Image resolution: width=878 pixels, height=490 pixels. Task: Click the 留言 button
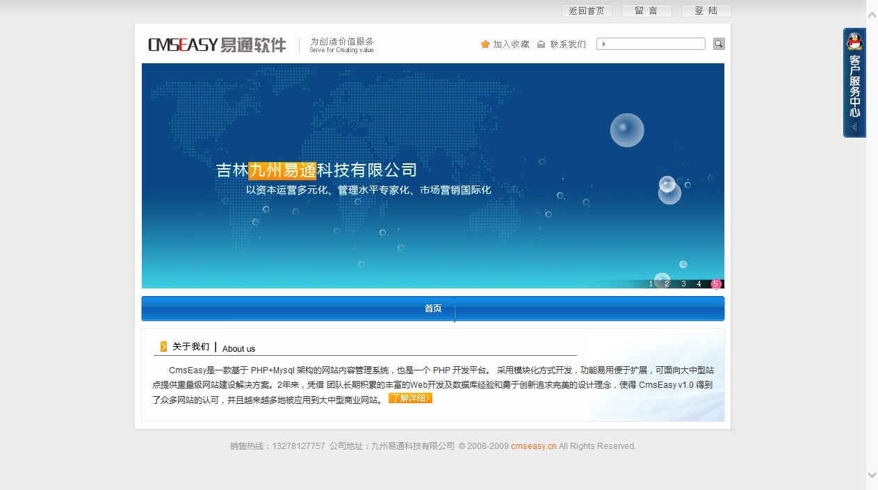[x=647, y=11]
